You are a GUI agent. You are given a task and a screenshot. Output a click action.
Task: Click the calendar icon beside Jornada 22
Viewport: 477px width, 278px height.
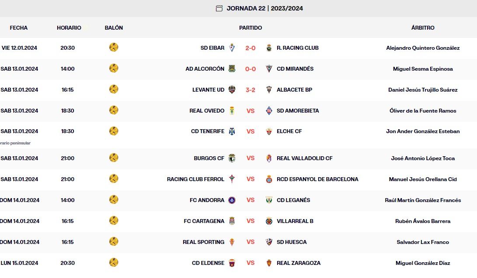(219, 8)
